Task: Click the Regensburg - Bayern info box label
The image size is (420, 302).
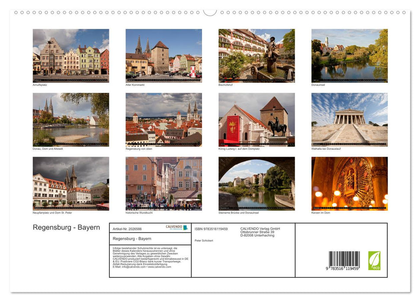Action: pyautogui.click(x=132, y=239)
